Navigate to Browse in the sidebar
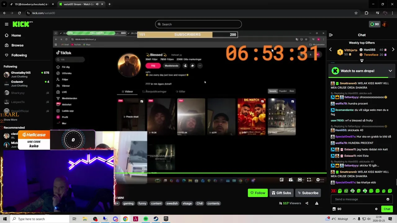The image size is (397, 223). click(x=14, y=45)
